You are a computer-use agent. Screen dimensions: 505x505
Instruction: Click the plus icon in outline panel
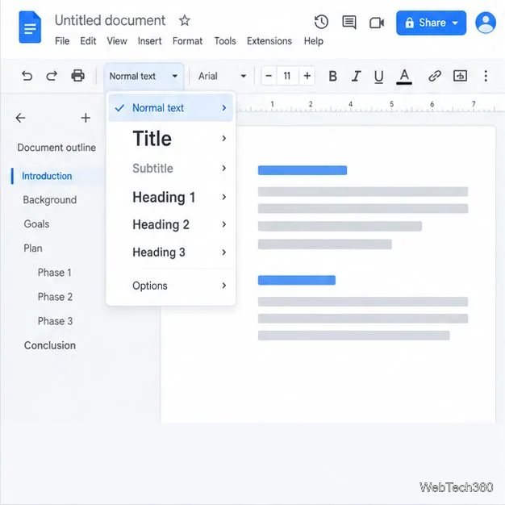[x=86, y=118]
